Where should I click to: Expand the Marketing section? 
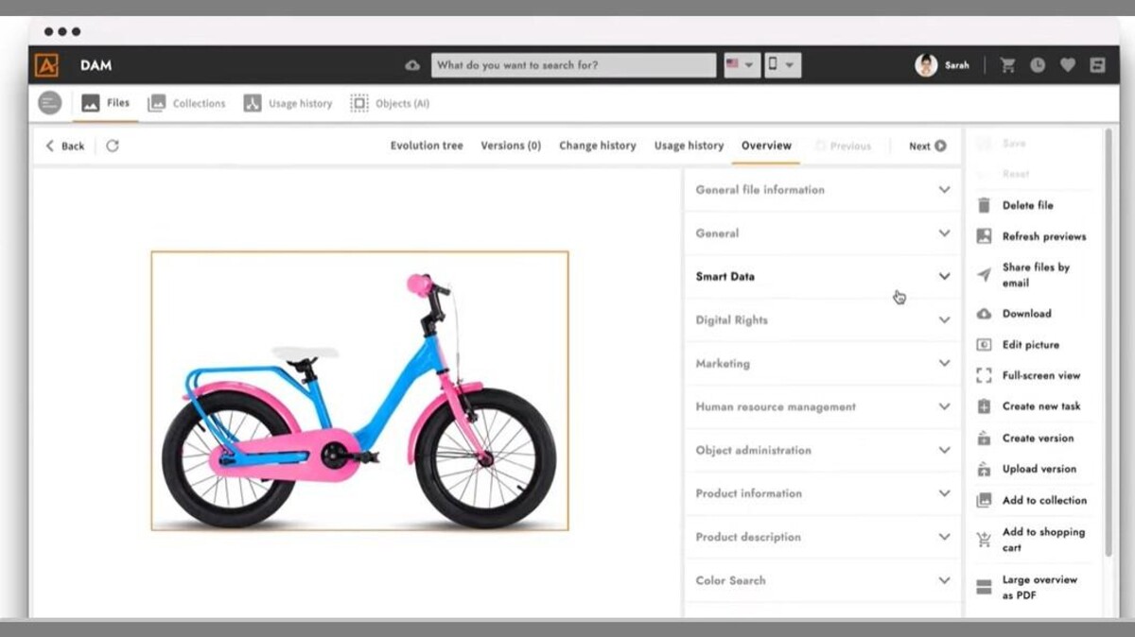coord(822,364)
